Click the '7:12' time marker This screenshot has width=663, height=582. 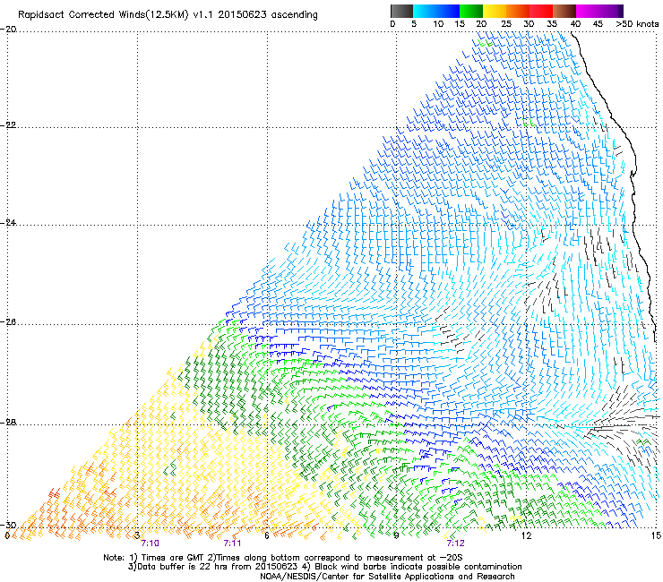click(x=455, y=543)
